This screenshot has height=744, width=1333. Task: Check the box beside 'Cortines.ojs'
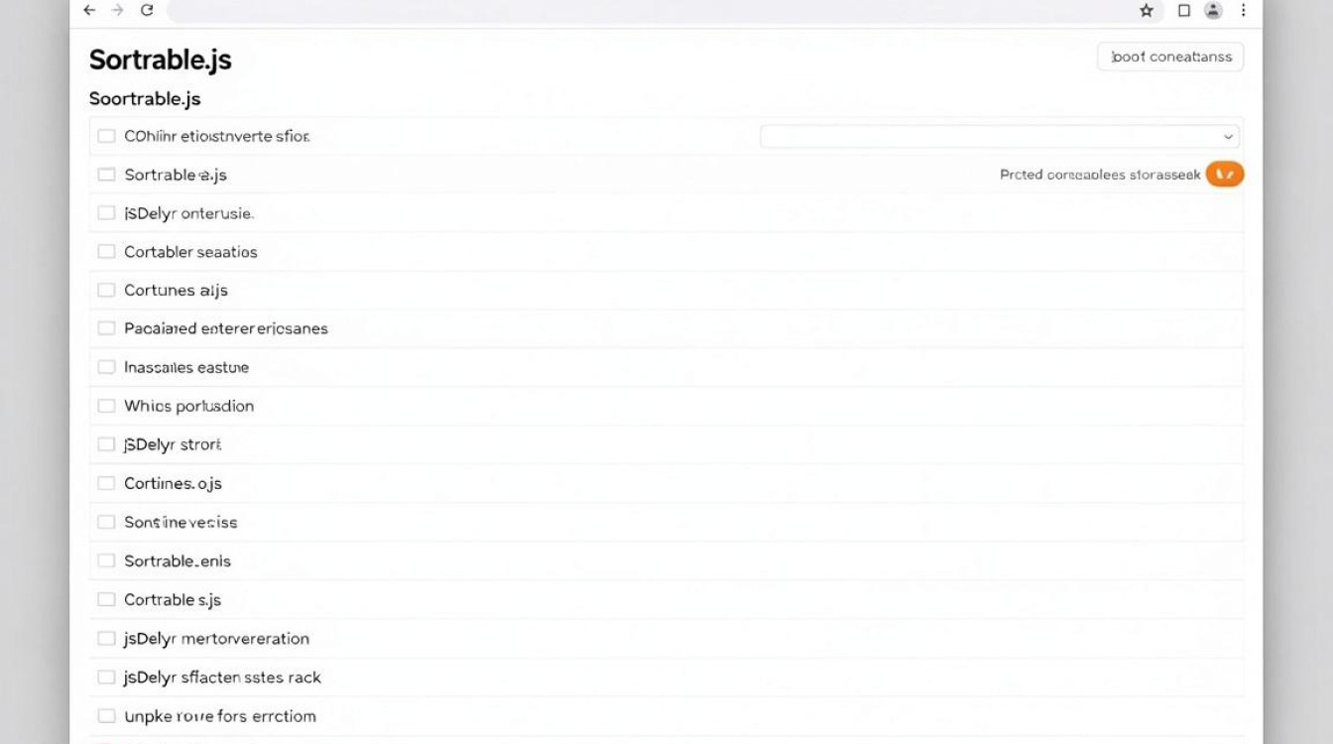(x=106, y=483)
